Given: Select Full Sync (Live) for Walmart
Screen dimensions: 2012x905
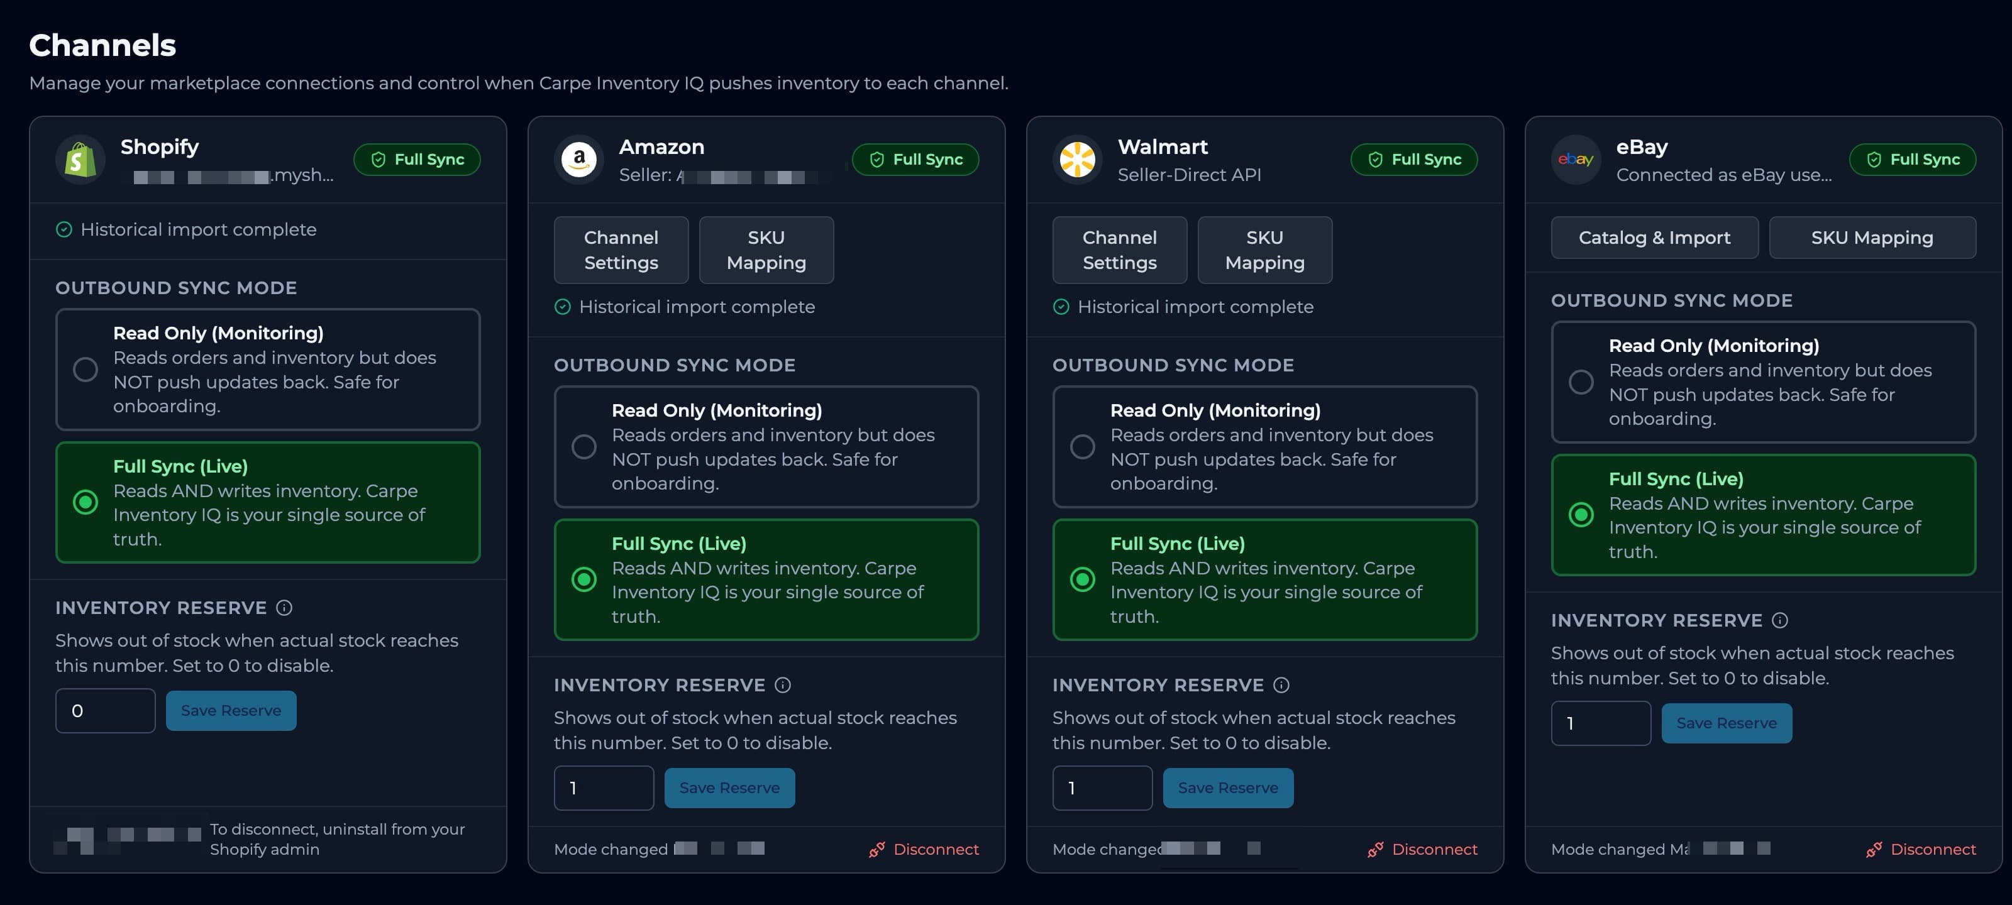Looking at the screenshot, I should pos(1264,580).
